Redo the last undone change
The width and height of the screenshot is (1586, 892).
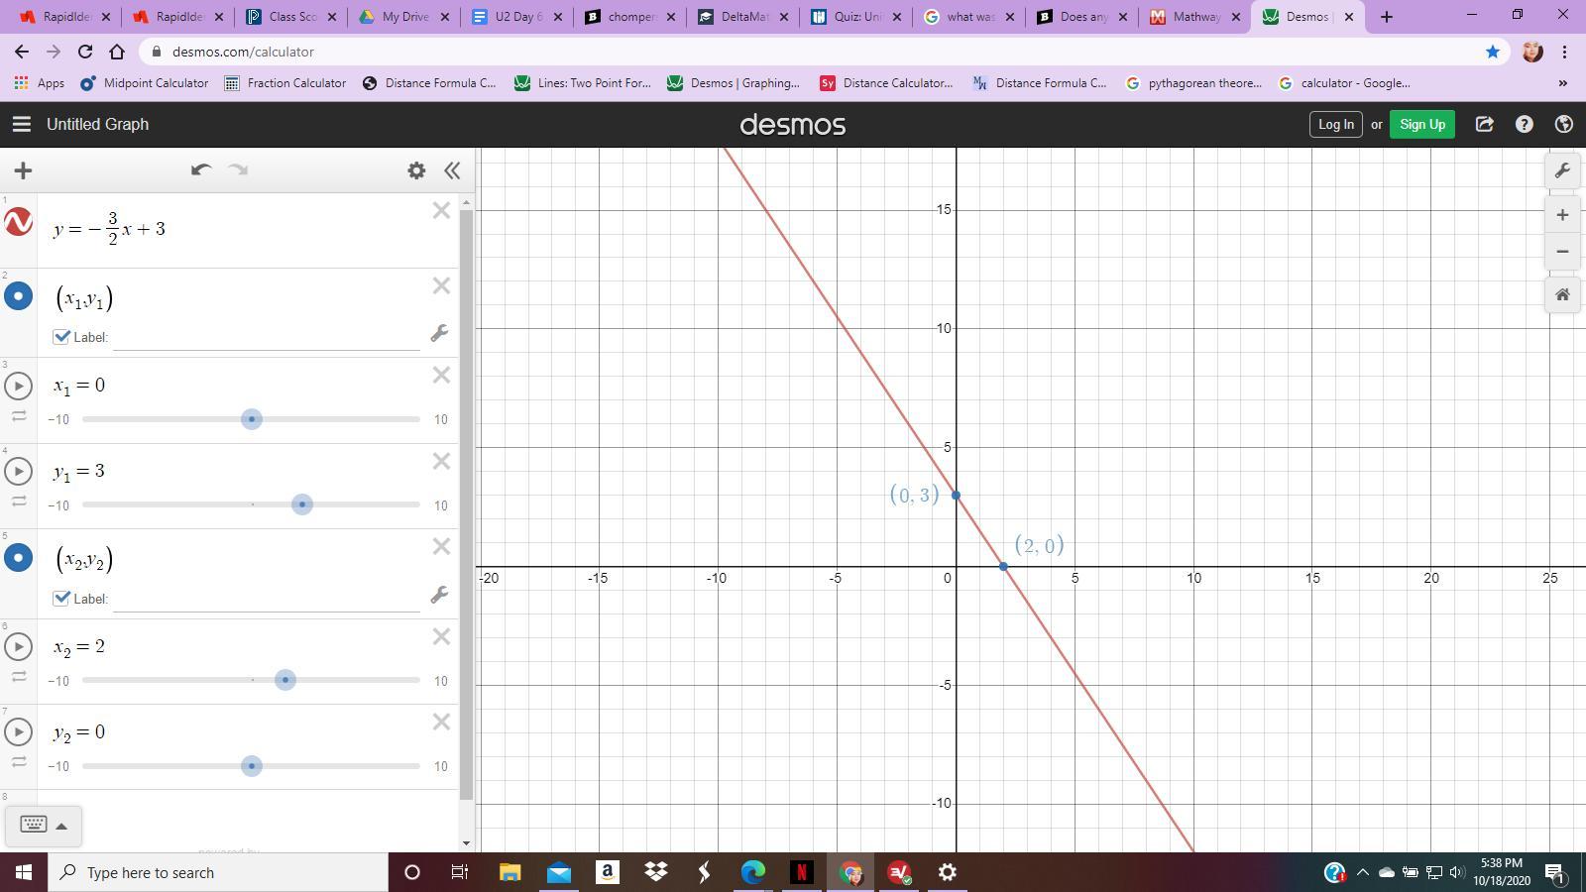pos(238,170)
